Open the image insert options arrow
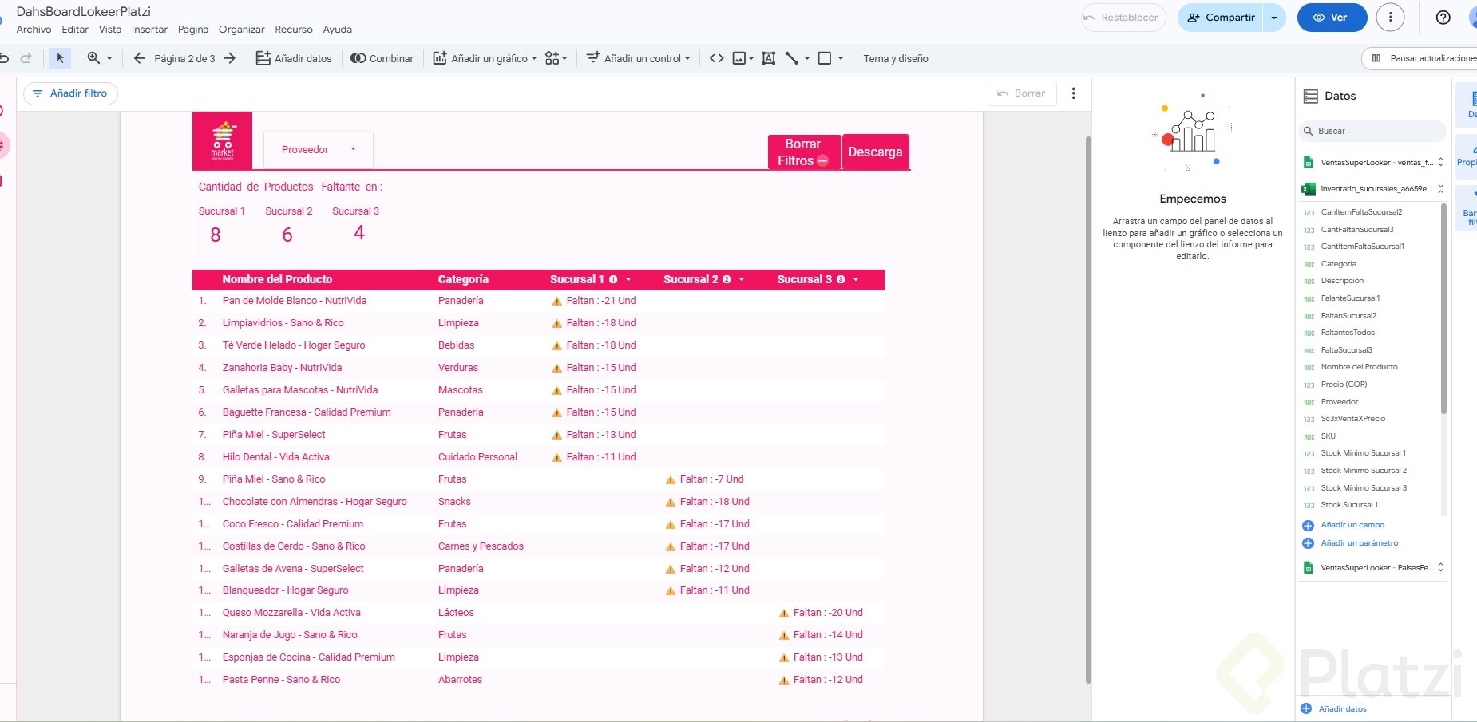Viewport: 1477px width, 722px height. tap(751, 58)
